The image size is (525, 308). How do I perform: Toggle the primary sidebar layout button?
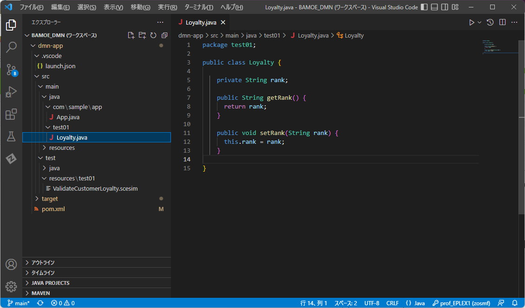424,7
